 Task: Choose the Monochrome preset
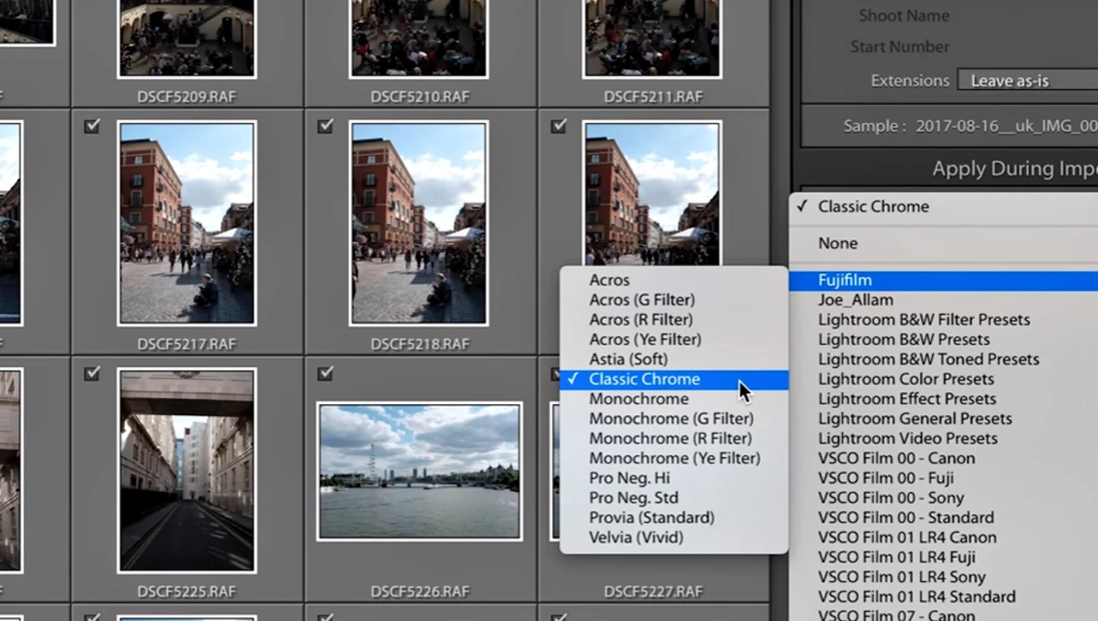(x=674, y=399)
